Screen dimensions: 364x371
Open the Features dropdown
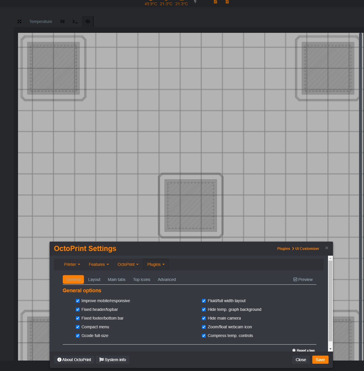tap(98, 264)
